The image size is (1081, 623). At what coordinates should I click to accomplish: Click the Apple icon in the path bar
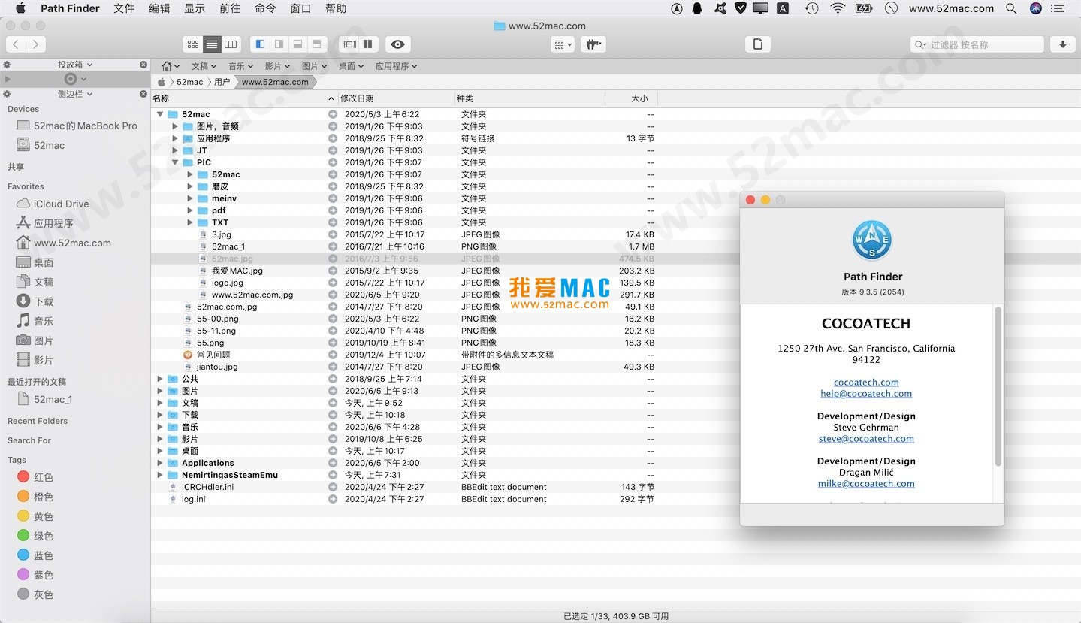[162, 82]
